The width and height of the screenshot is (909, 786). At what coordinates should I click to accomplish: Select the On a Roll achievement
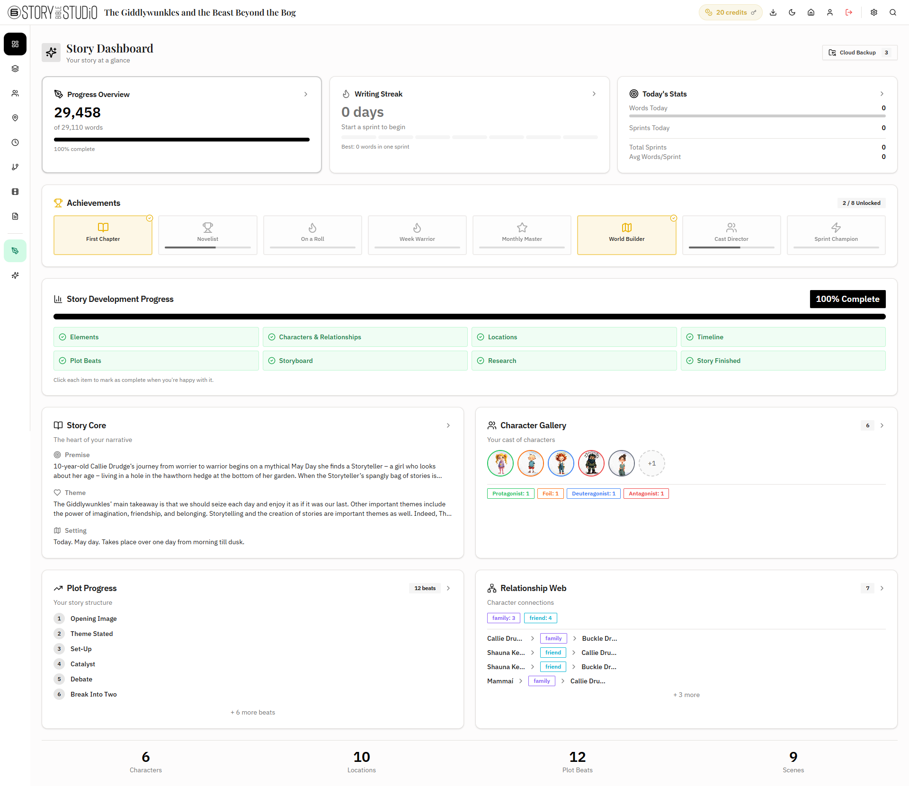tap(312, 235)
